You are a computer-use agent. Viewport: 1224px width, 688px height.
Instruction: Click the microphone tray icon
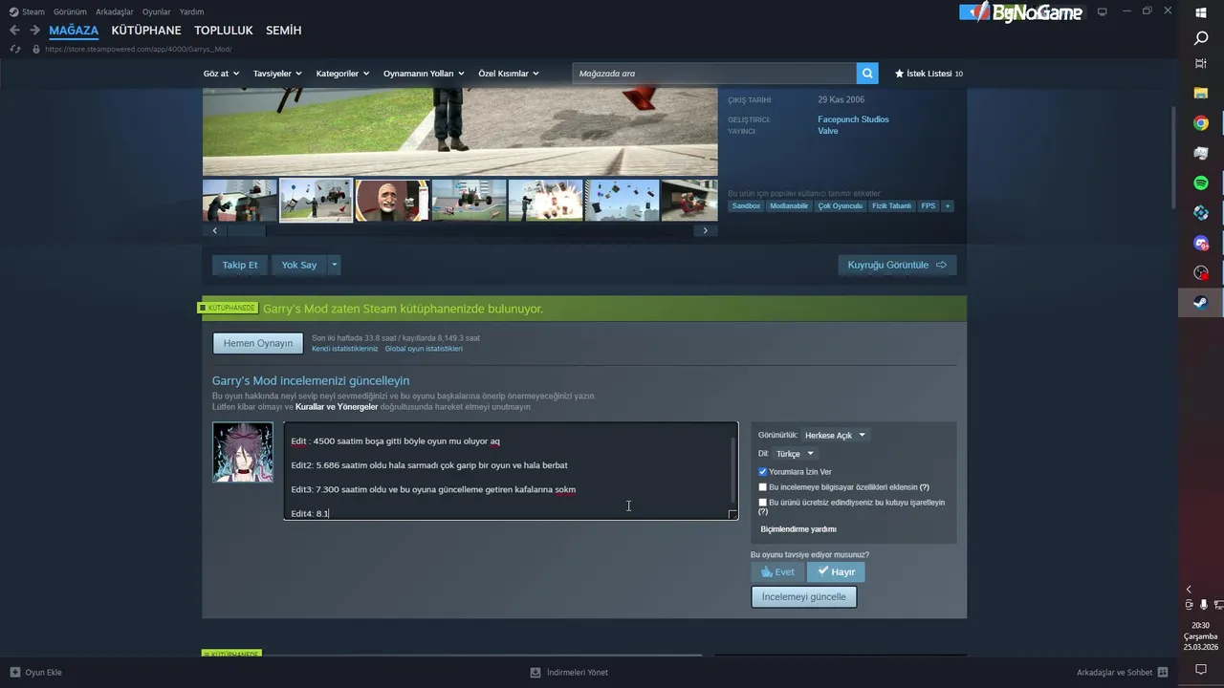[1203, 604]
